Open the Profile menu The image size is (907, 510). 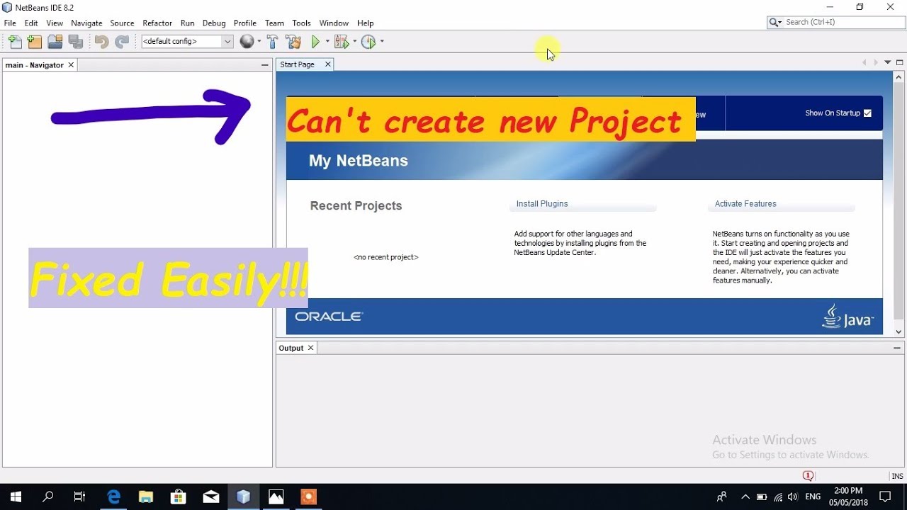pyautogui.click(x=245, y=23)
